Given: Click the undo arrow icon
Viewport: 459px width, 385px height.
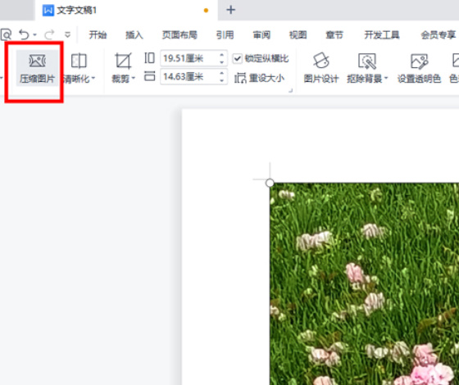Looking at the screenshot, I should pyautogui.click(x=24, y=34).
